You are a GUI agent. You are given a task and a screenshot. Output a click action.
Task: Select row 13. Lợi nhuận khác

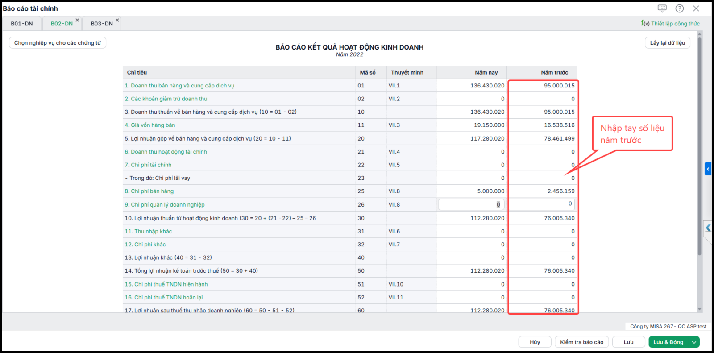[x=350, y=257]
